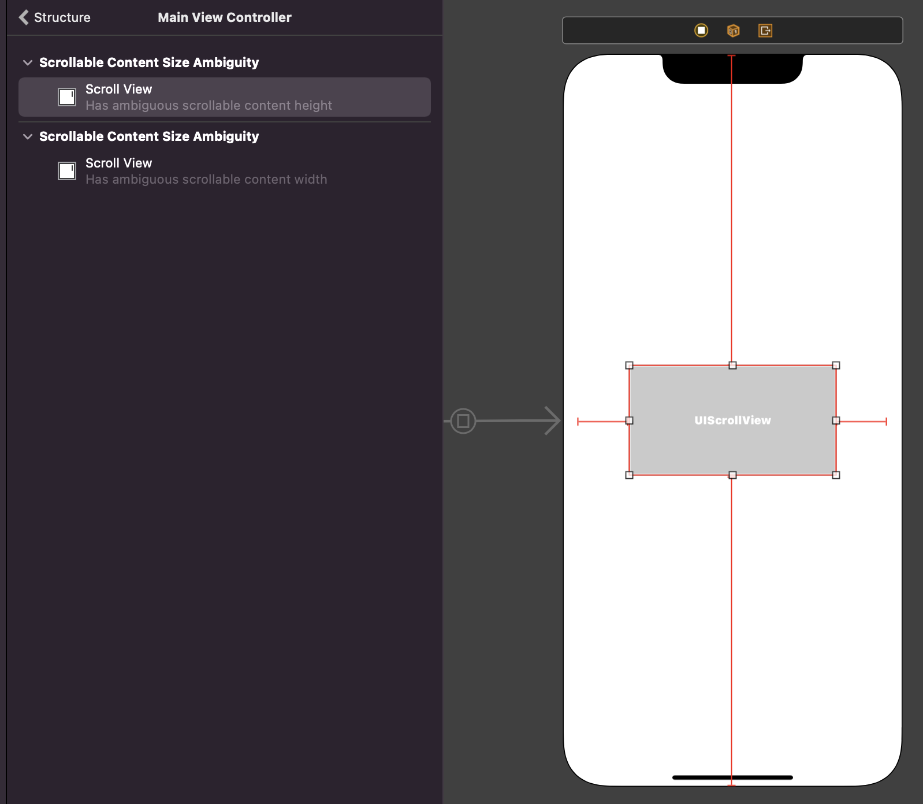This screenshot has width=923, height=804.
Task: Select Scroll View ambiguous content height issue
Action: click(225, 97)
